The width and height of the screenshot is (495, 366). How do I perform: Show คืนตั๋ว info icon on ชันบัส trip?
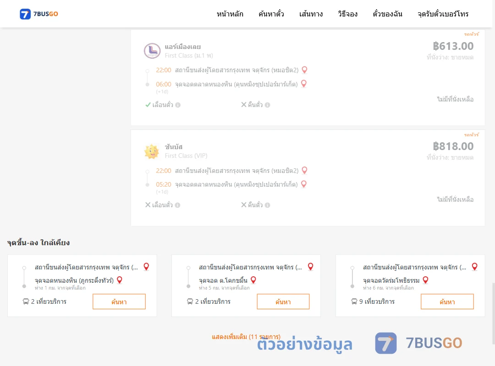(267, 205)
